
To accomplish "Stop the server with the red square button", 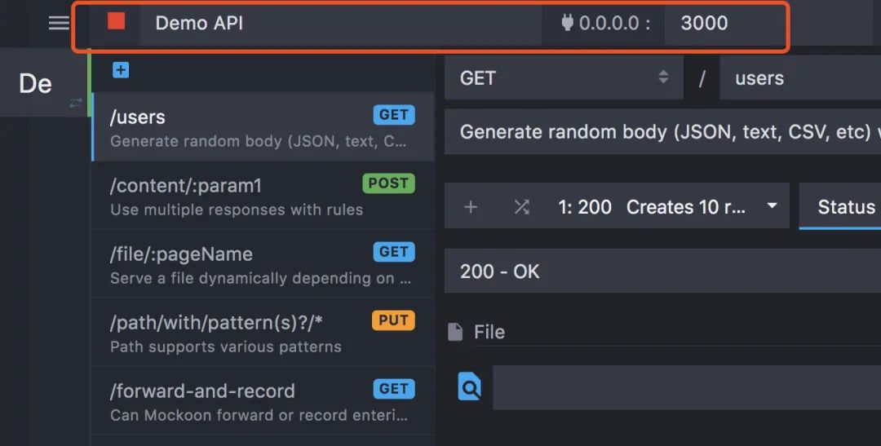I will 117,21.
